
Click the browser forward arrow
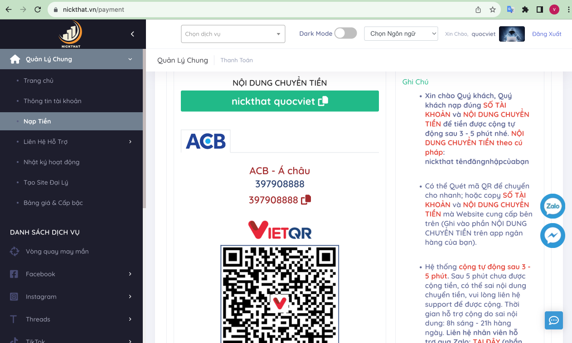[x=23, y=10]
